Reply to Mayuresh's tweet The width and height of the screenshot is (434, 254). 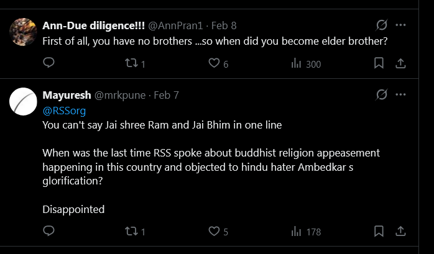49,231
